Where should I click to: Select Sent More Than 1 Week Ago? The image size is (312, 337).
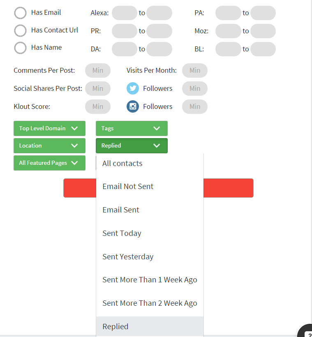[x=150, y=279]
